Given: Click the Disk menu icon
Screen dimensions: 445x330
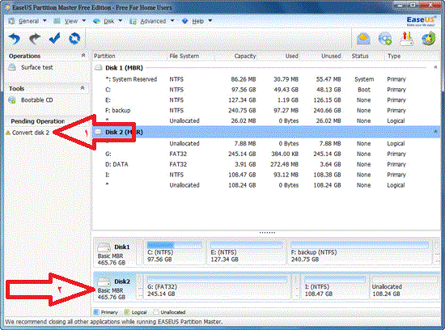Looking at the screenshot, I should tap(96, 21).
